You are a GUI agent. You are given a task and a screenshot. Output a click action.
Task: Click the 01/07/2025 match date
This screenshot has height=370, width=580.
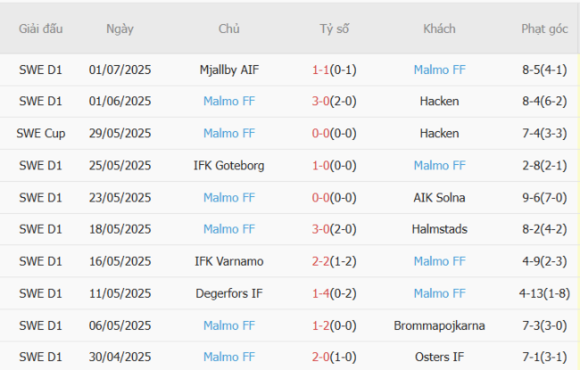(120, 70)
